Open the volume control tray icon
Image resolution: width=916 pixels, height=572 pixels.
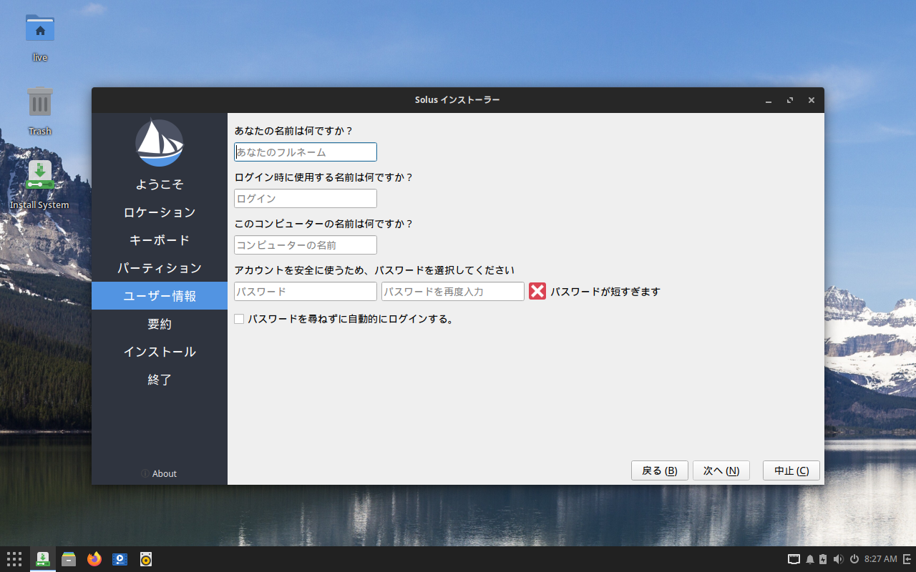[x=838, y=559]
